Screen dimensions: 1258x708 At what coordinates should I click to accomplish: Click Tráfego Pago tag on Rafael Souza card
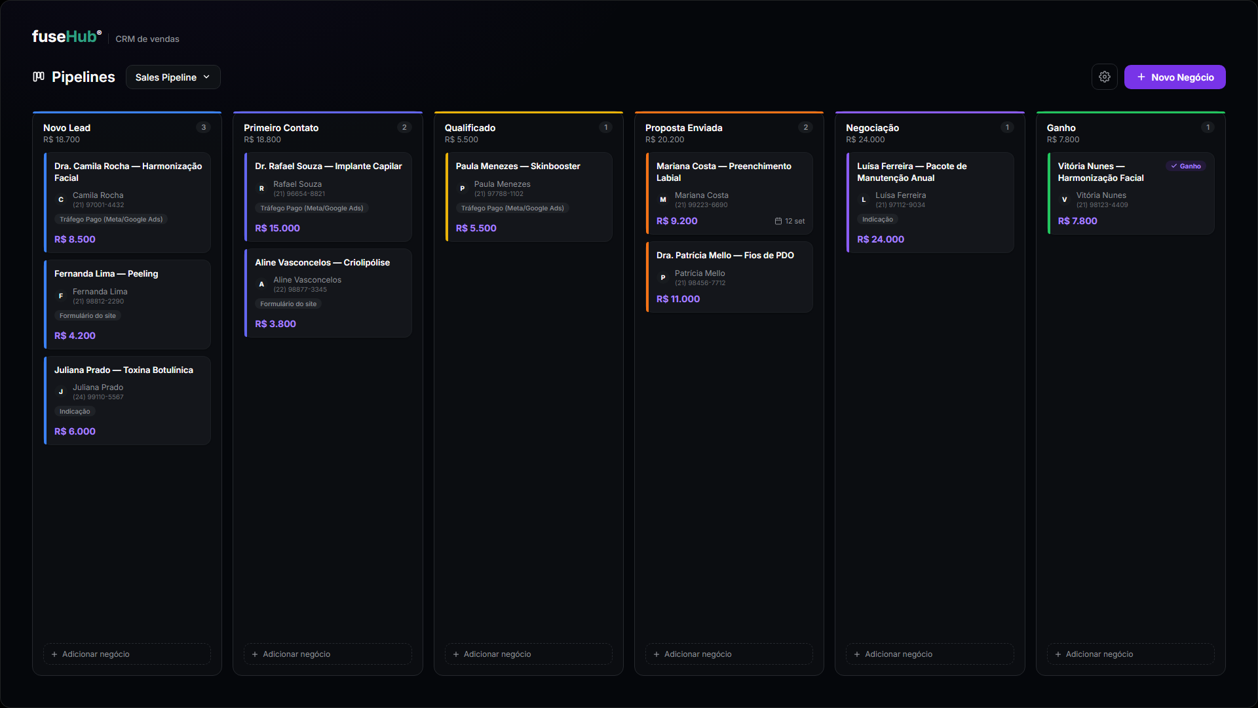[311, 208]
